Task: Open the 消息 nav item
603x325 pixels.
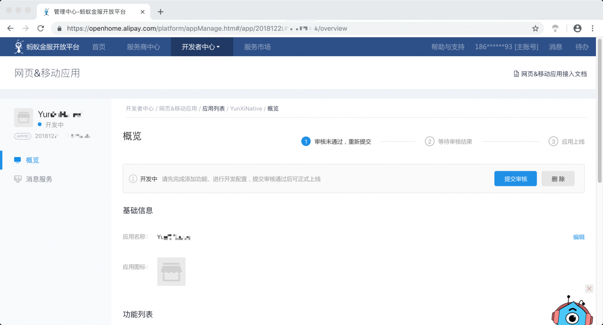Action: tap(556, 47)
